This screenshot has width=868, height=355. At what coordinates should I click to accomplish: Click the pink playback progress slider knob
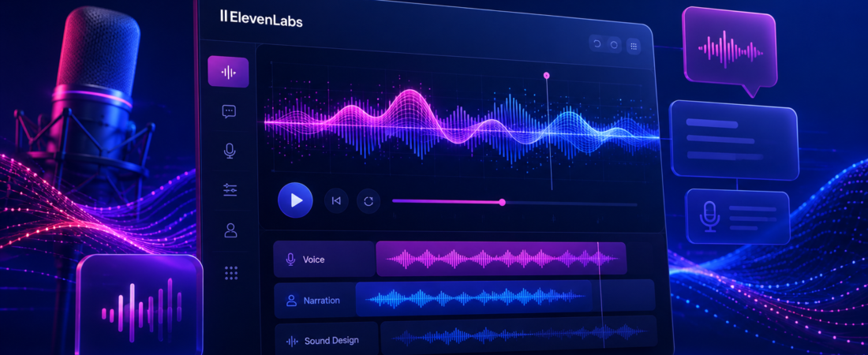tap(502, 202)
